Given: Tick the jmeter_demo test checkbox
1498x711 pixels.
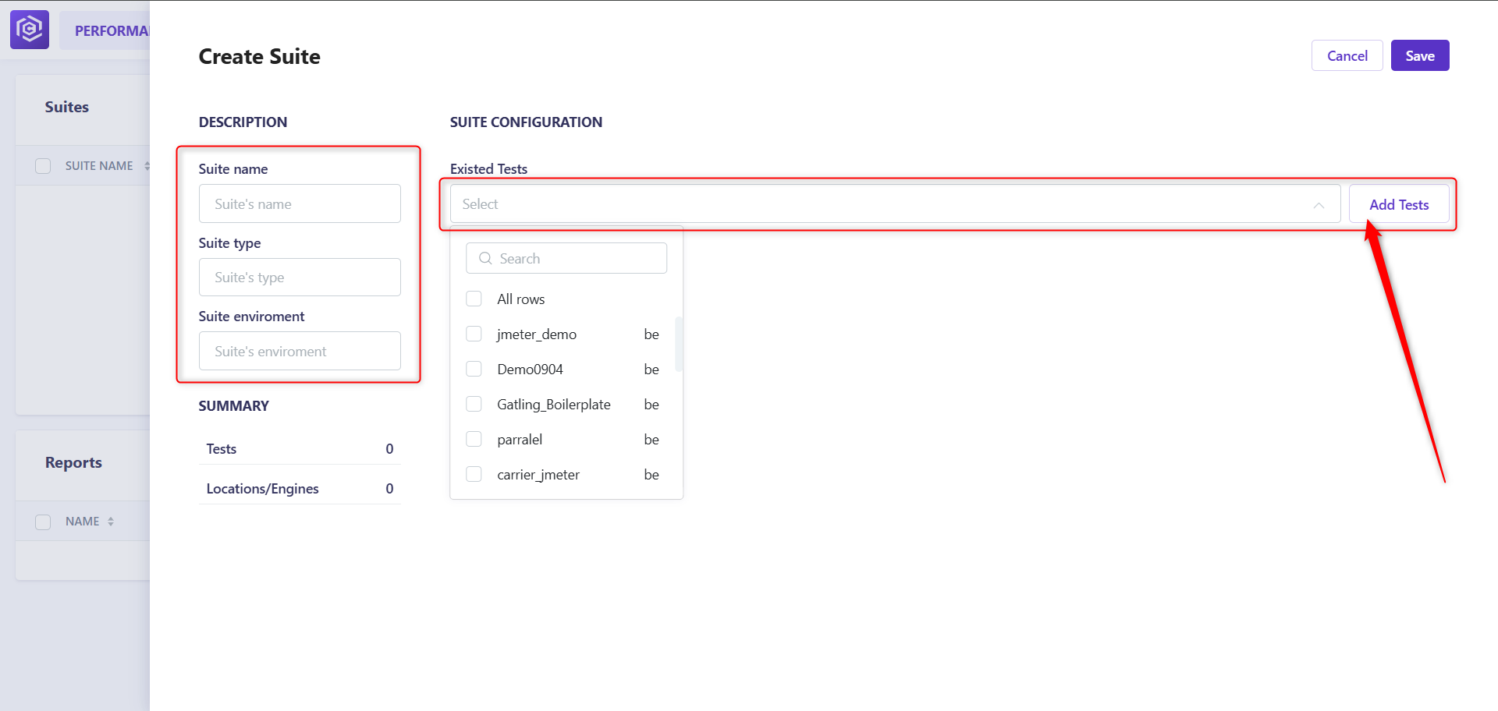Looking at the screenshot, I should point(474,334).
